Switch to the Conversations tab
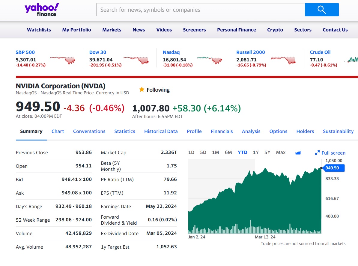The height and width of the screenshot is (266, 358). click(89, 132)
